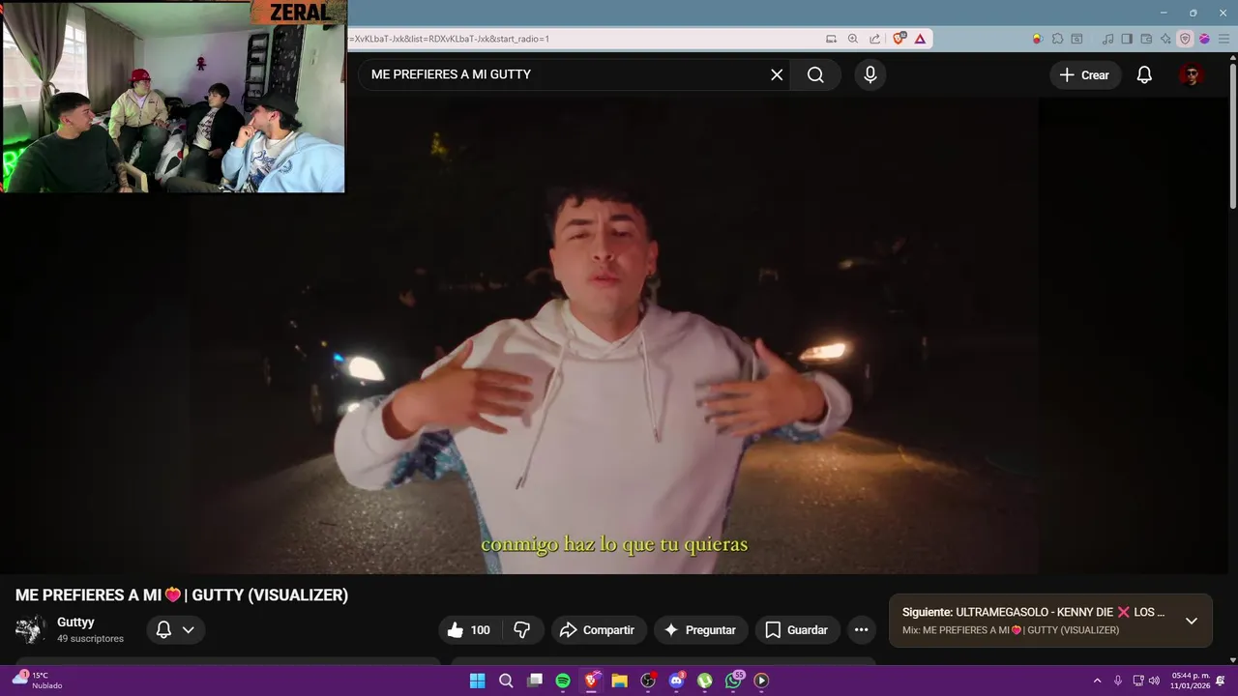Image resolution: width=1238 pixels, height=696 pixels.
Task: Open Leo AI sparkle icon
Action: (1165, 39)
